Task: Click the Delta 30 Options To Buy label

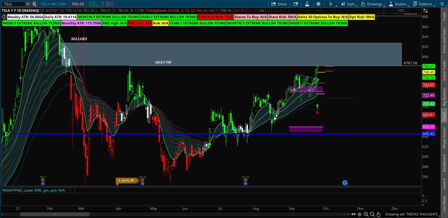Action: click(323, 17)
